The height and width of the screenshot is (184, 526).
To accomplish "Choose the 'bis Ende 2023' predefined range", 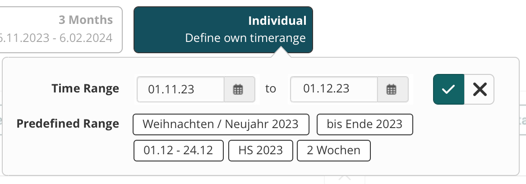I will click(365, 124).
